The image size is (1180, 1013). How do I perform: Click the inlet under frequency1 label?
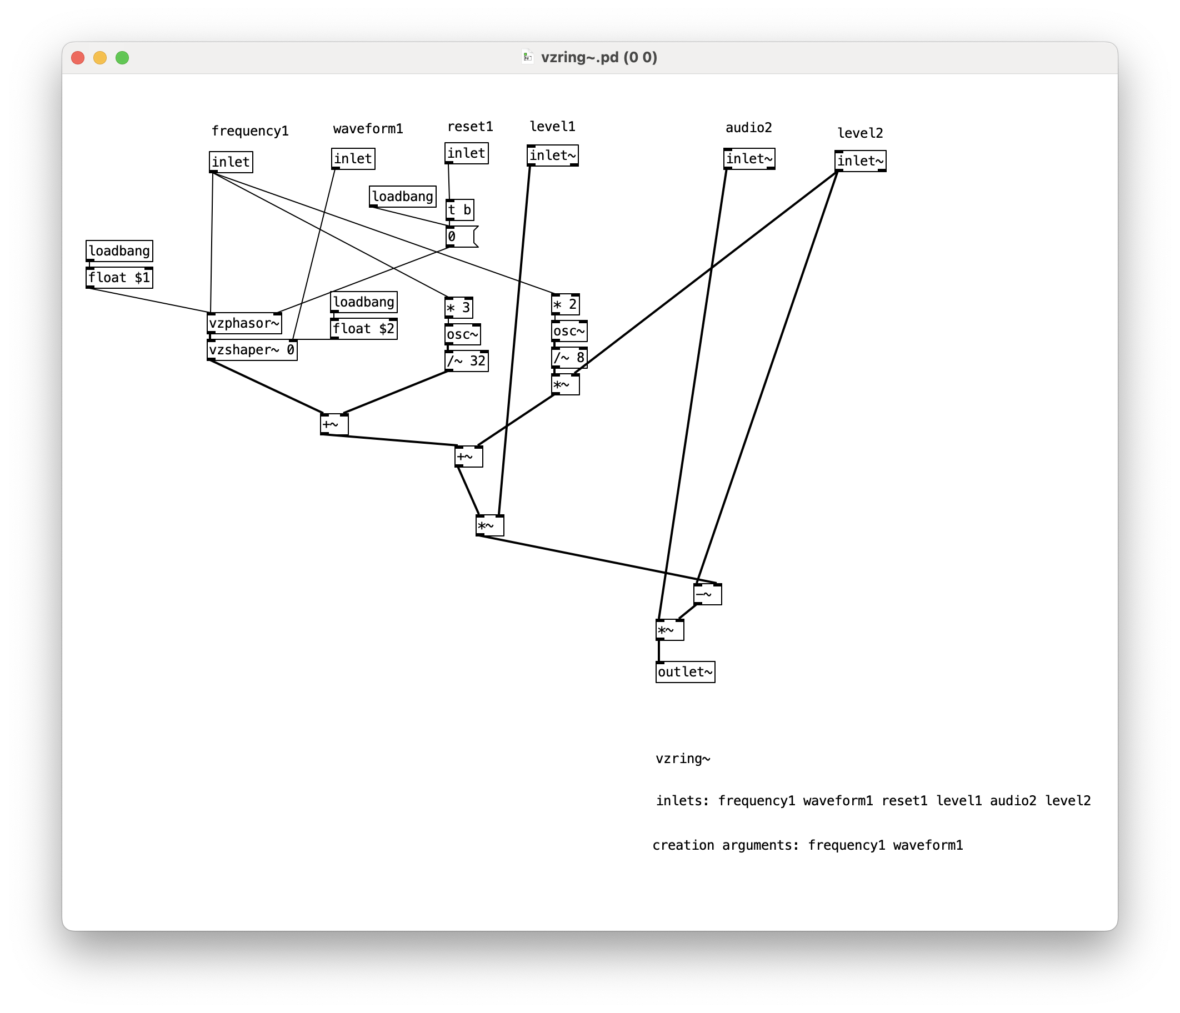[x=231, y=162]
